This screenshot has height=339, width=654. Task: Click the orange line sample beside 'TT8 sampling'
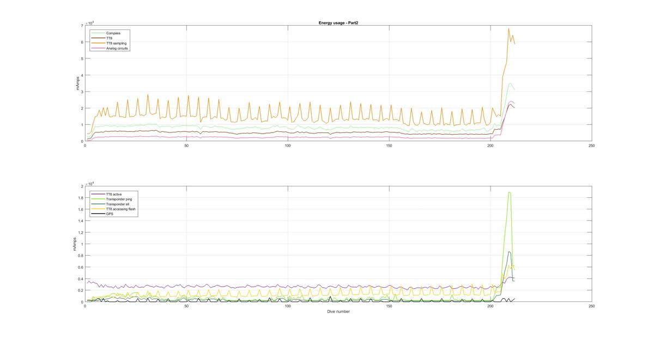point(98,43)
